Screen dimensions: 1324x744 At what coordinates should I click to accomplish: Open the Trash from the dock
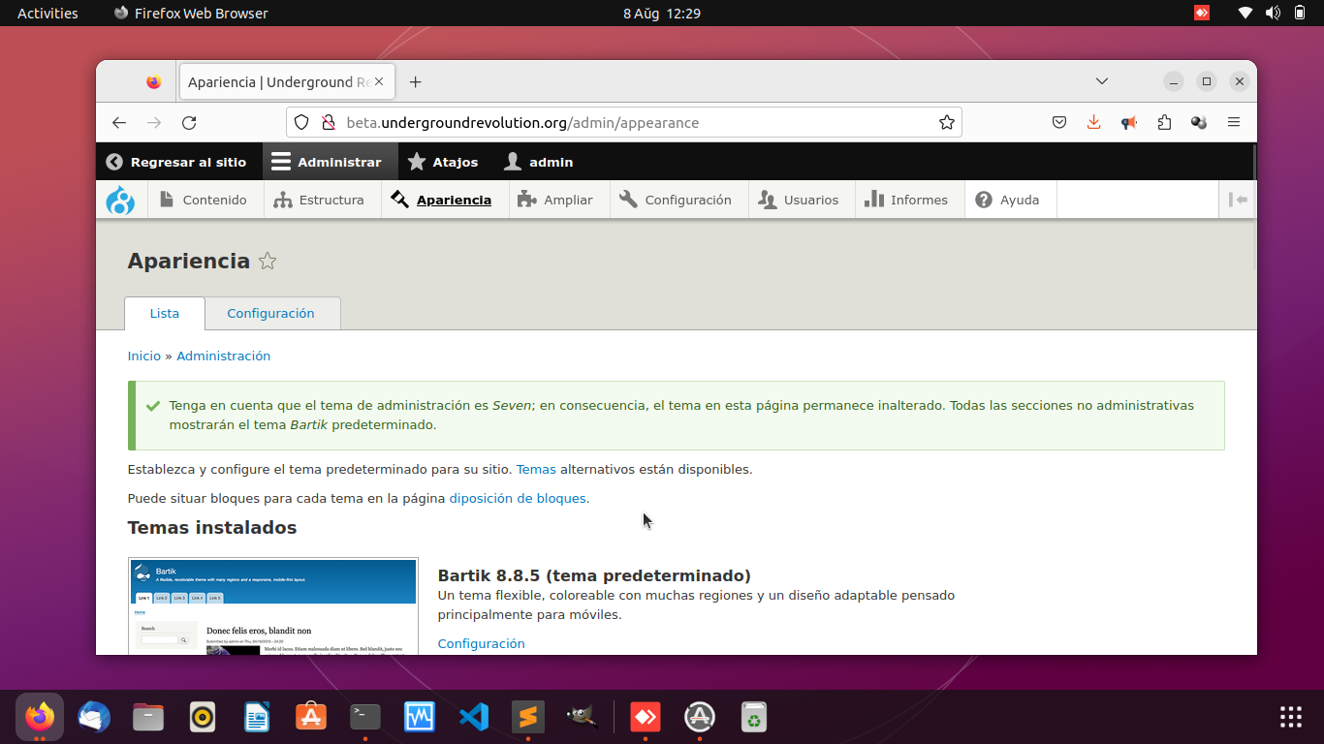(x=754, y=717)
